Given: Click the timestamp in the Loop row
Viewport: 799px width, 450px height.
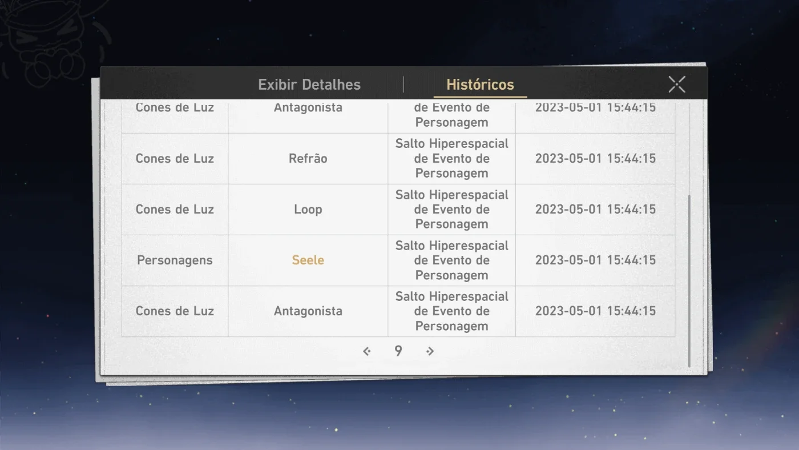Looking at the screenshot, I should [595, 209].
